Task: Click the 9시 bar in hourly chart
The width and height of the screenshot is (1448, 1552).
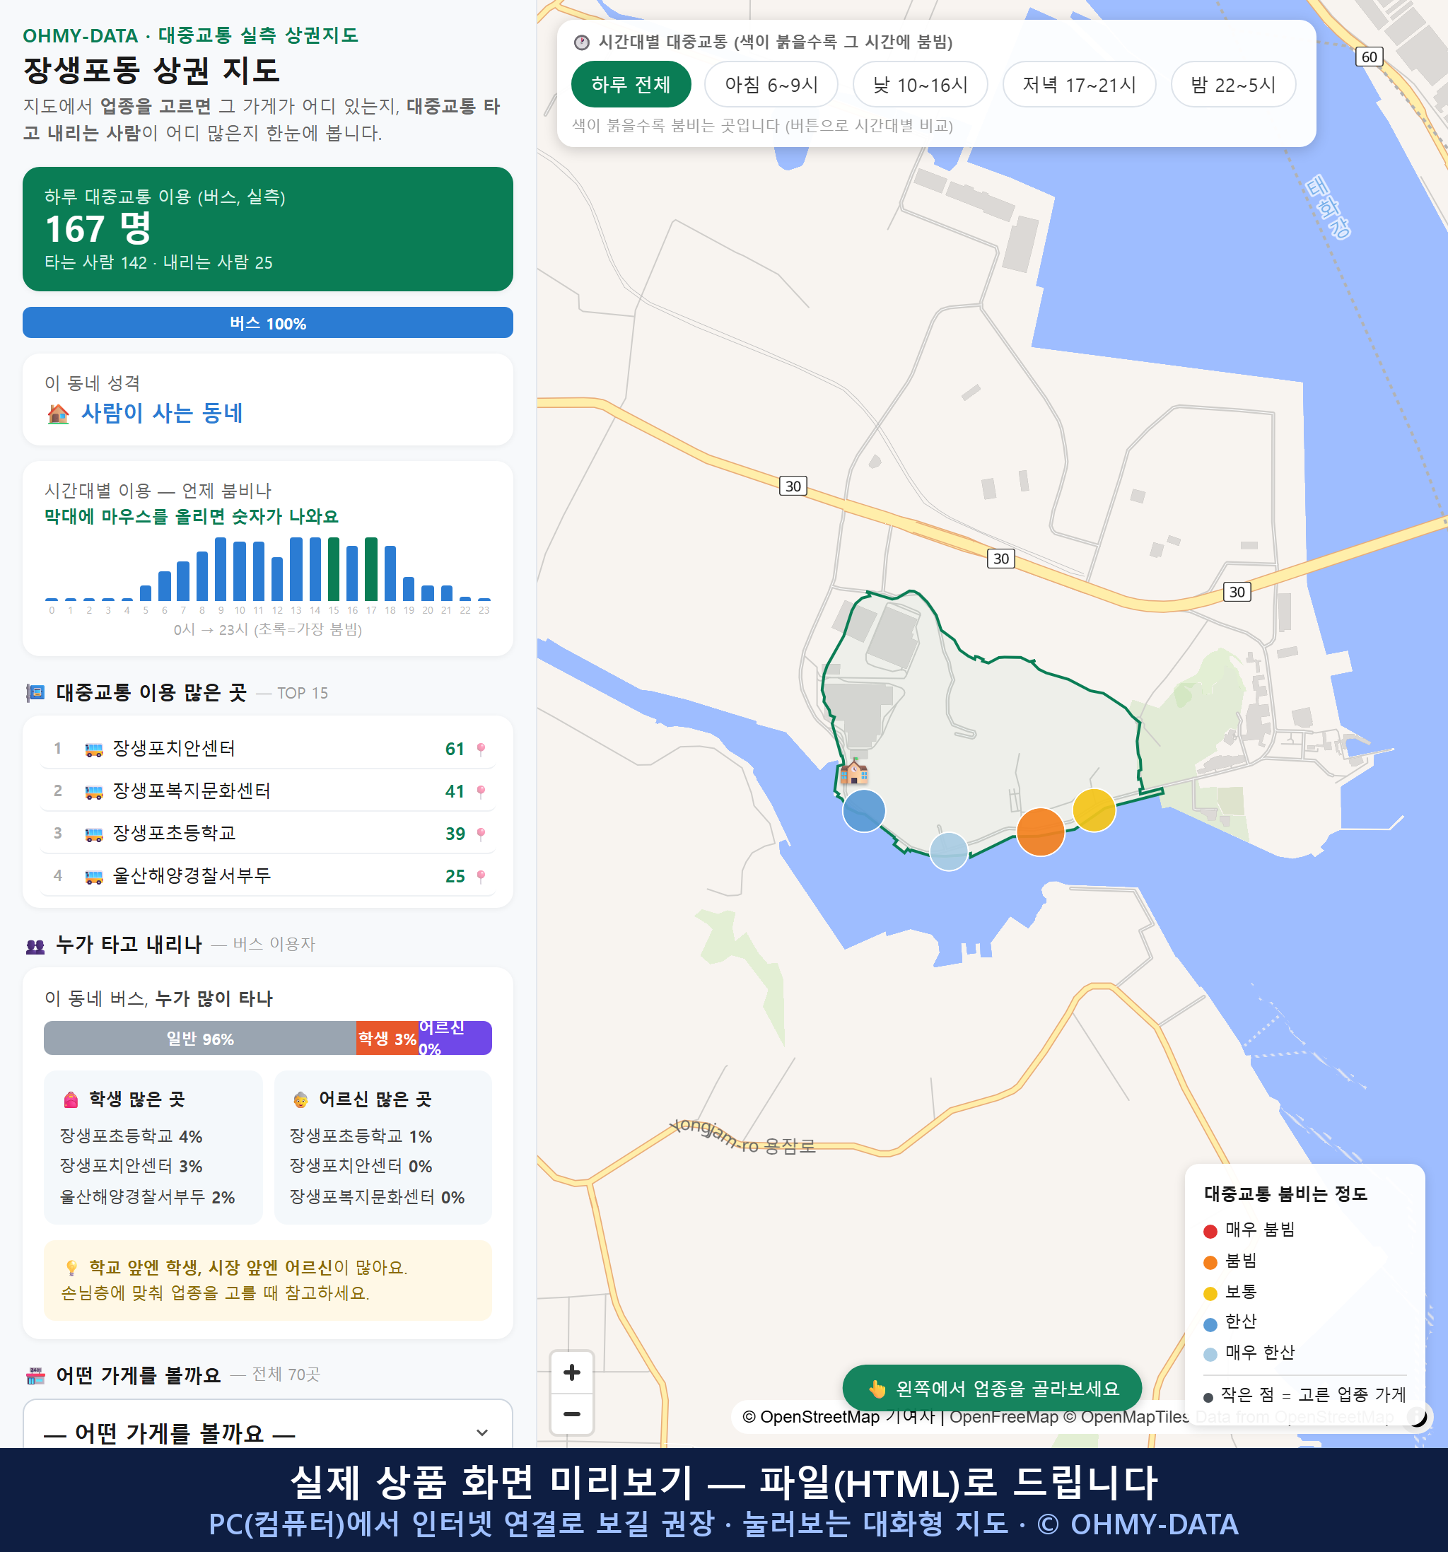Action: pos(221,568)
